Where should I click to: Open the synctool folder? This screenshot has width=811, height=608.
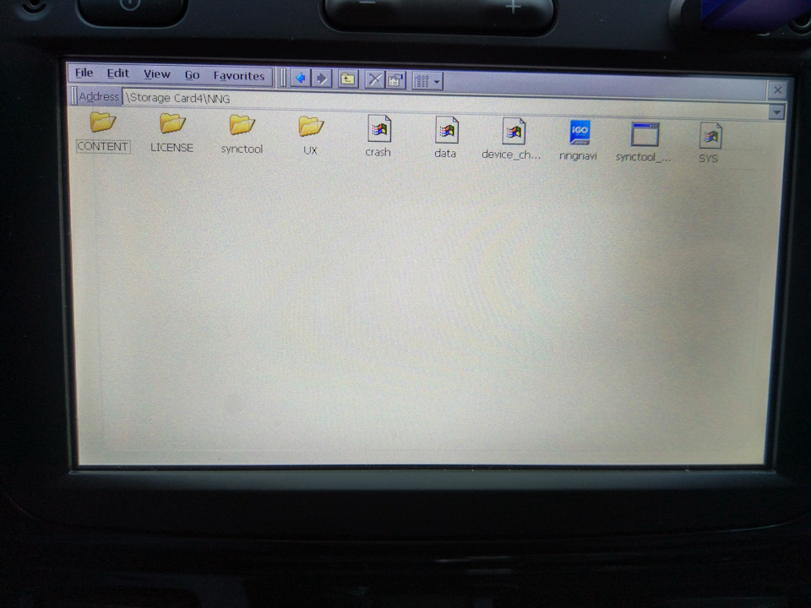tap(242, 125)
